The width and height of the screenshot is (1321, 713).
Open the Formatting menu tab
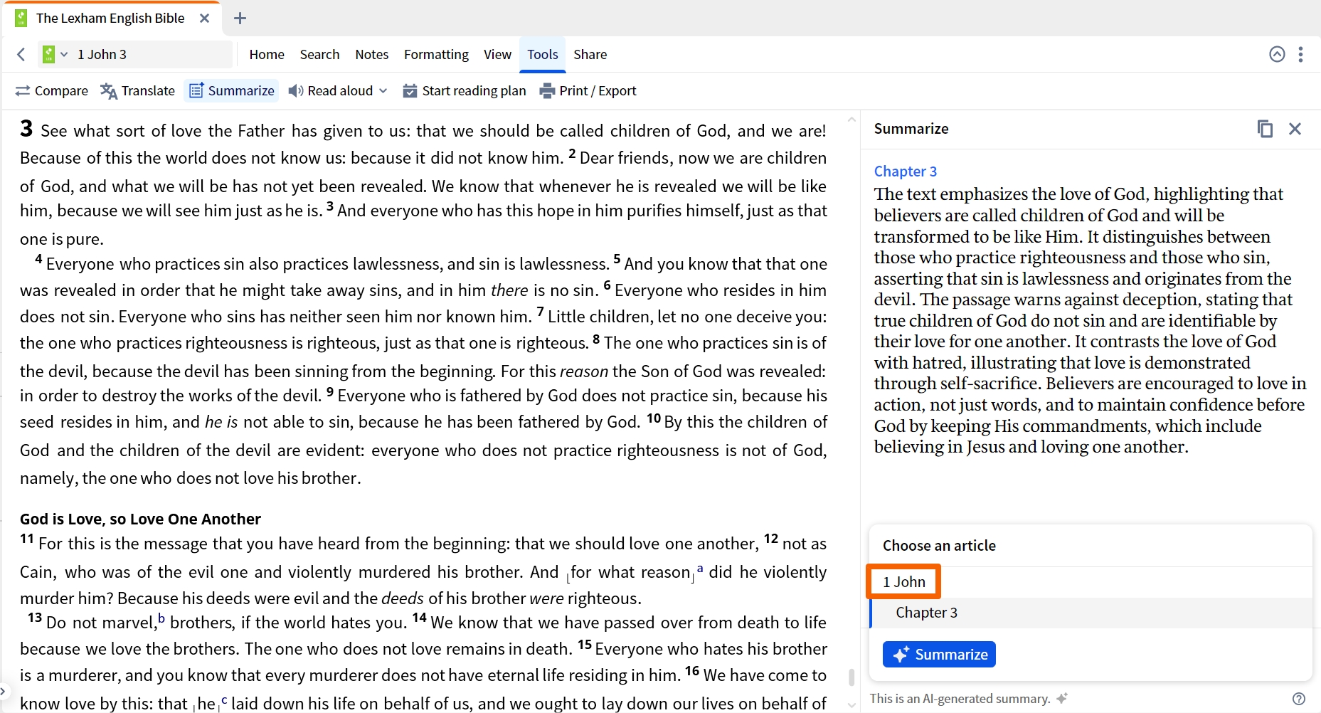pos(436,54)
